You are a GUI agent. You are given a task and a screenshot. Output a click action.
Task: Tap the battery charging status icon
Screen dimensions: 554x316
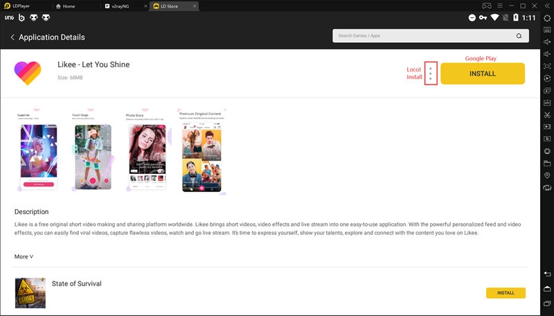click(x=515, y=18)
